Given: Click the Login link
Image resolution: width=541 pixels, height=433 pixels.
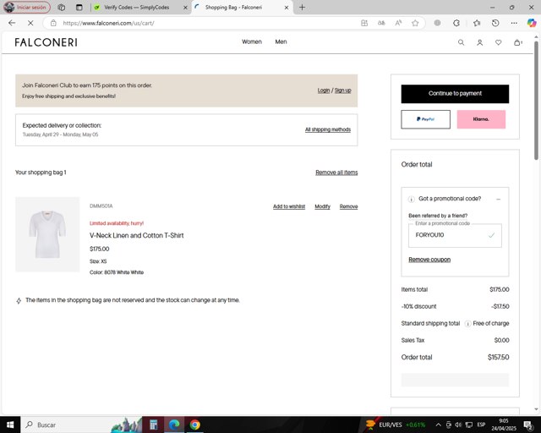Looking at the screenshot, I should tap(324, 90).
